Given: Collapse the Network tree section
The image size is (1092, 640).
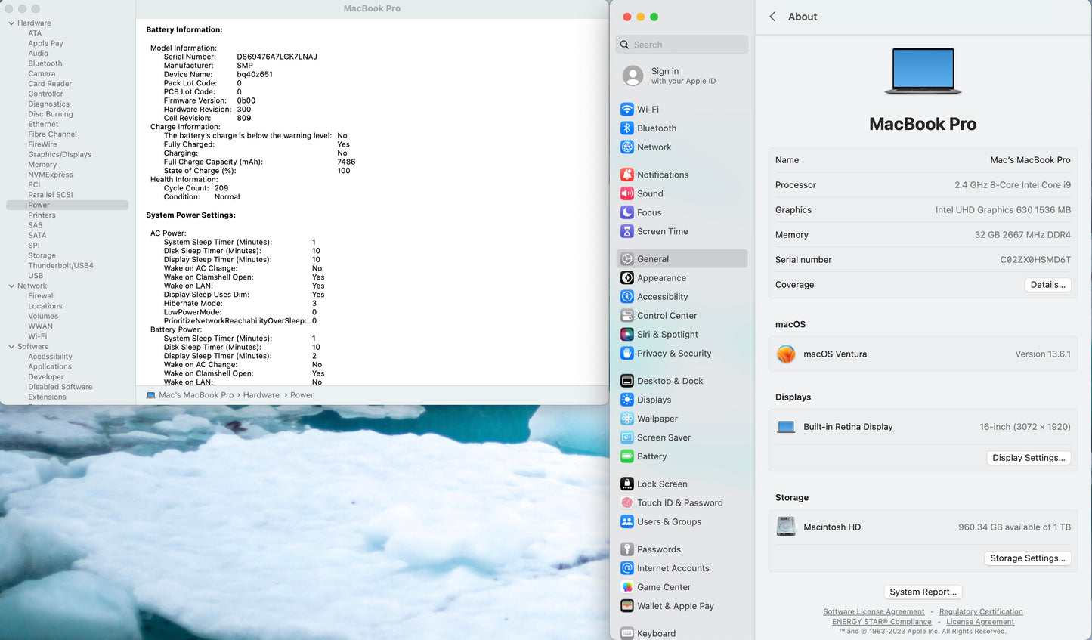Looking at the screenshot, I should [11, 286].
